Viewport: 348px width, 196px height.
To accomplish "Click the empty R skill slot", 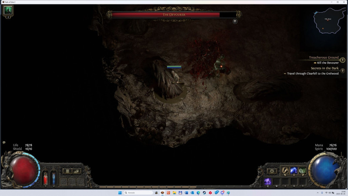I will 294,181.
